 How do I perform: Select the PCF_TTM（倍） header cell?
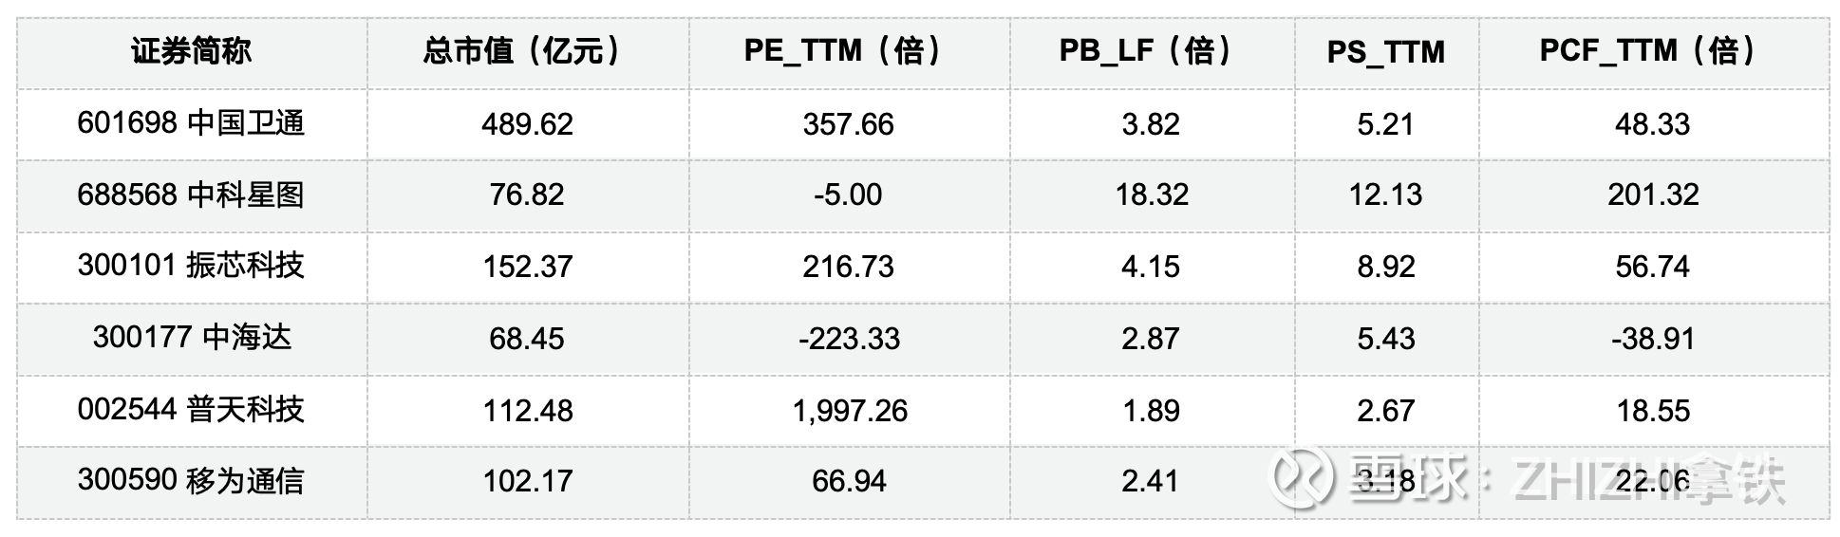click(1652, 51)
